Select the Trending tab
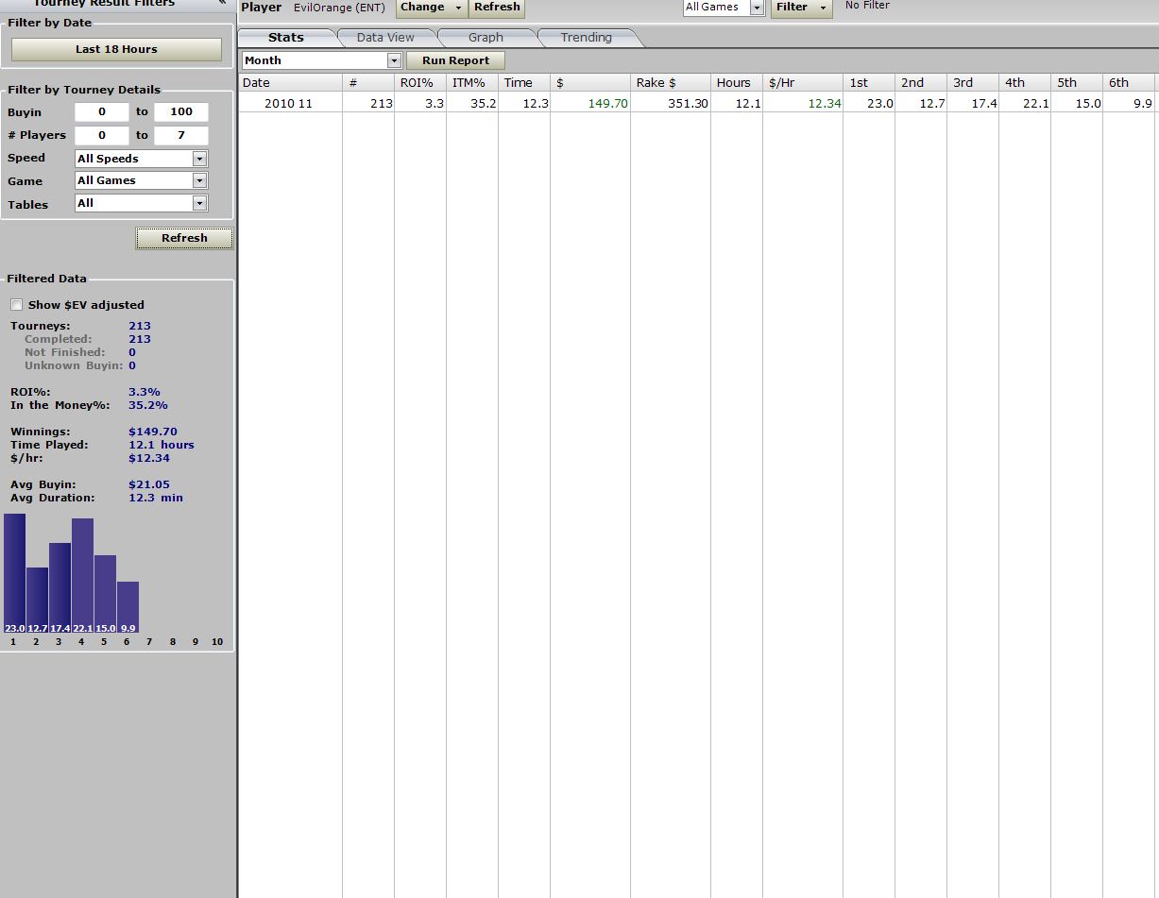This screenshot has height=898, width=1159. tap(586, 38)
